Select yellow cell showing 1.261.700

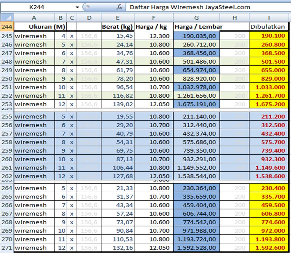(x=269, y=96)
